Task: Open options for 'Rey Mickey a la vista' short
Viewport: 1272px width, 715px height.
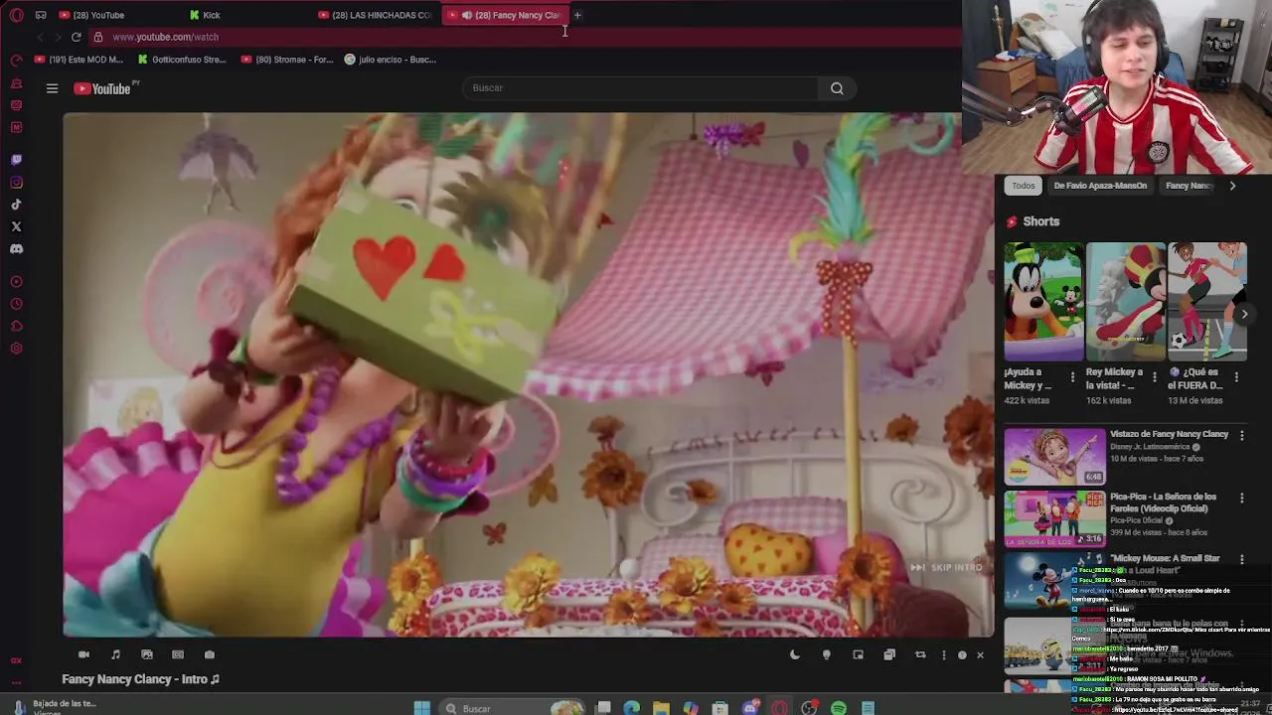Action: [1154, 377]
